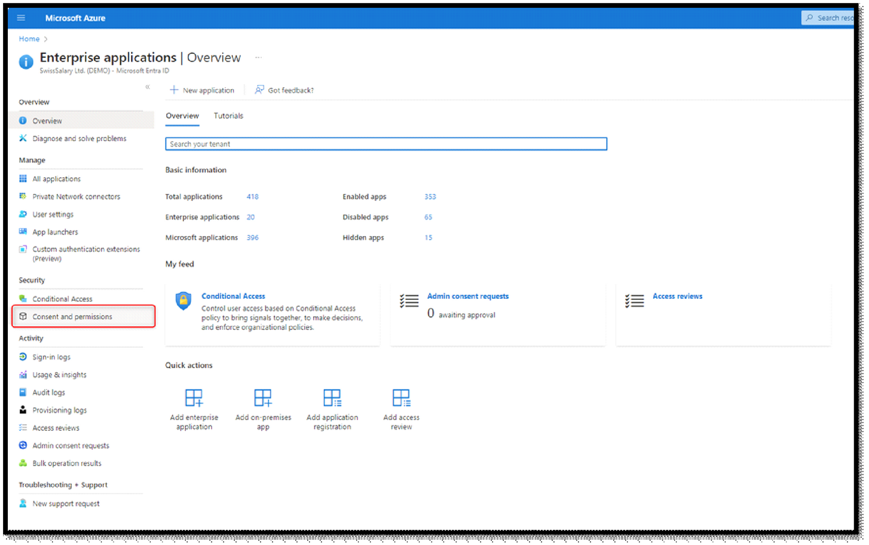
Task: Click the Add access review icon
Action: [401, 398]
